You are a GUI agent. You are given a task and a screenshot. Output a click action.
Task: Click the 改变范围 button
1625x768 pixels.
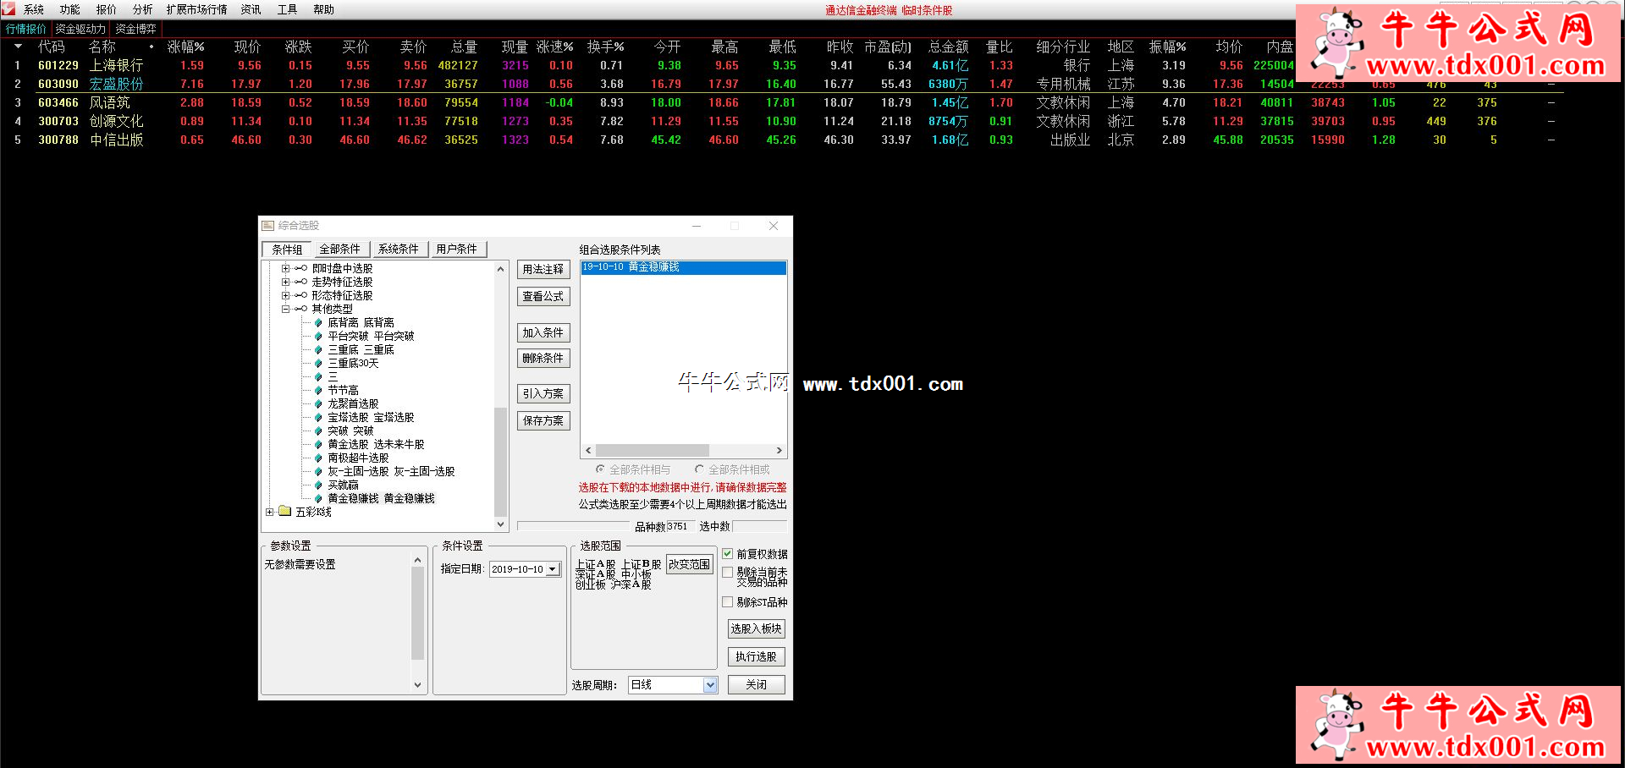click(x=690, y=564)
